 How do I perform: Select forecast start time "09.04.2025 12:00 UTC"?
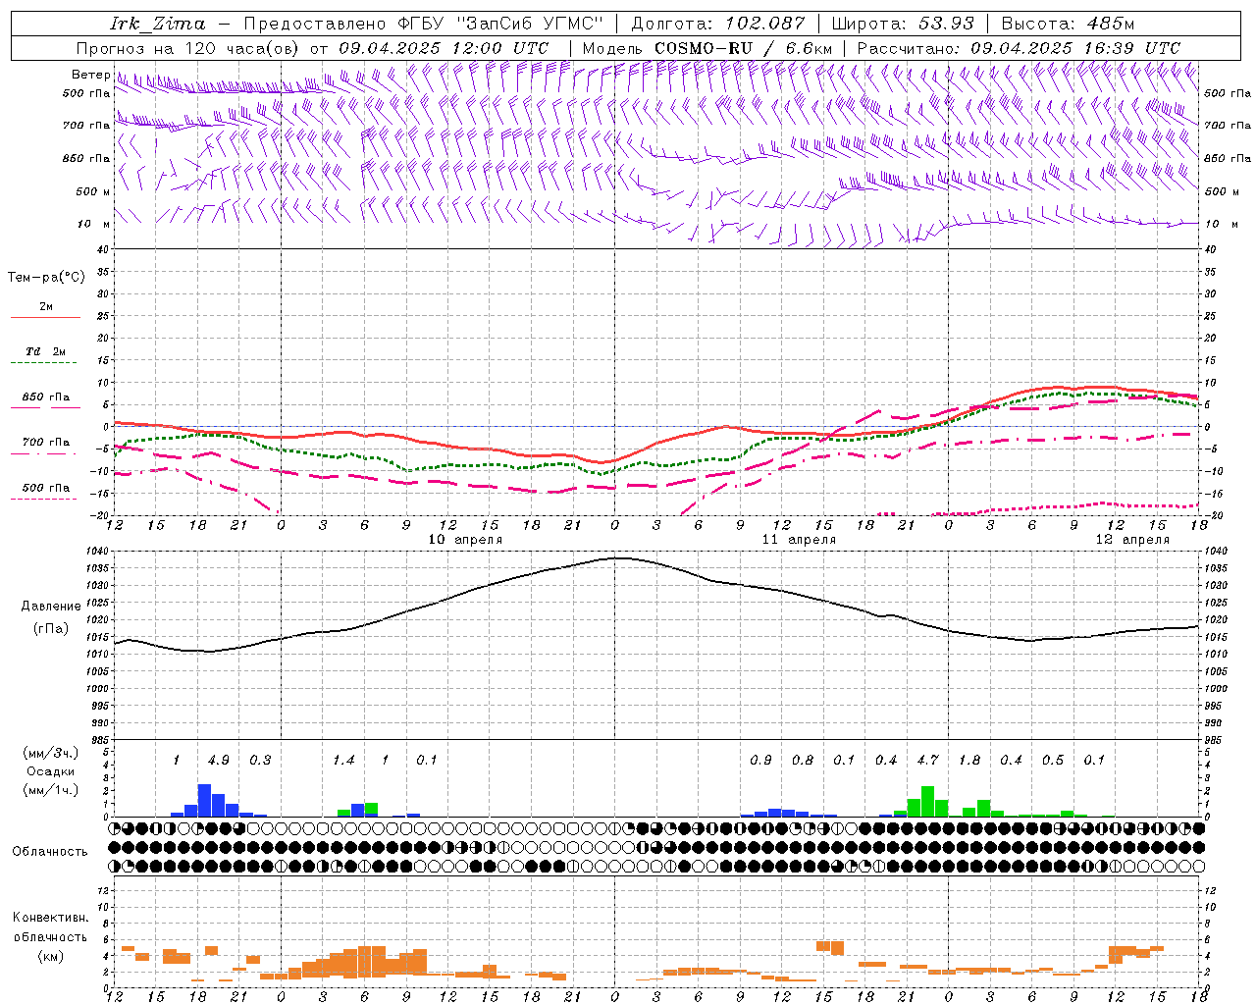point(444,48)
